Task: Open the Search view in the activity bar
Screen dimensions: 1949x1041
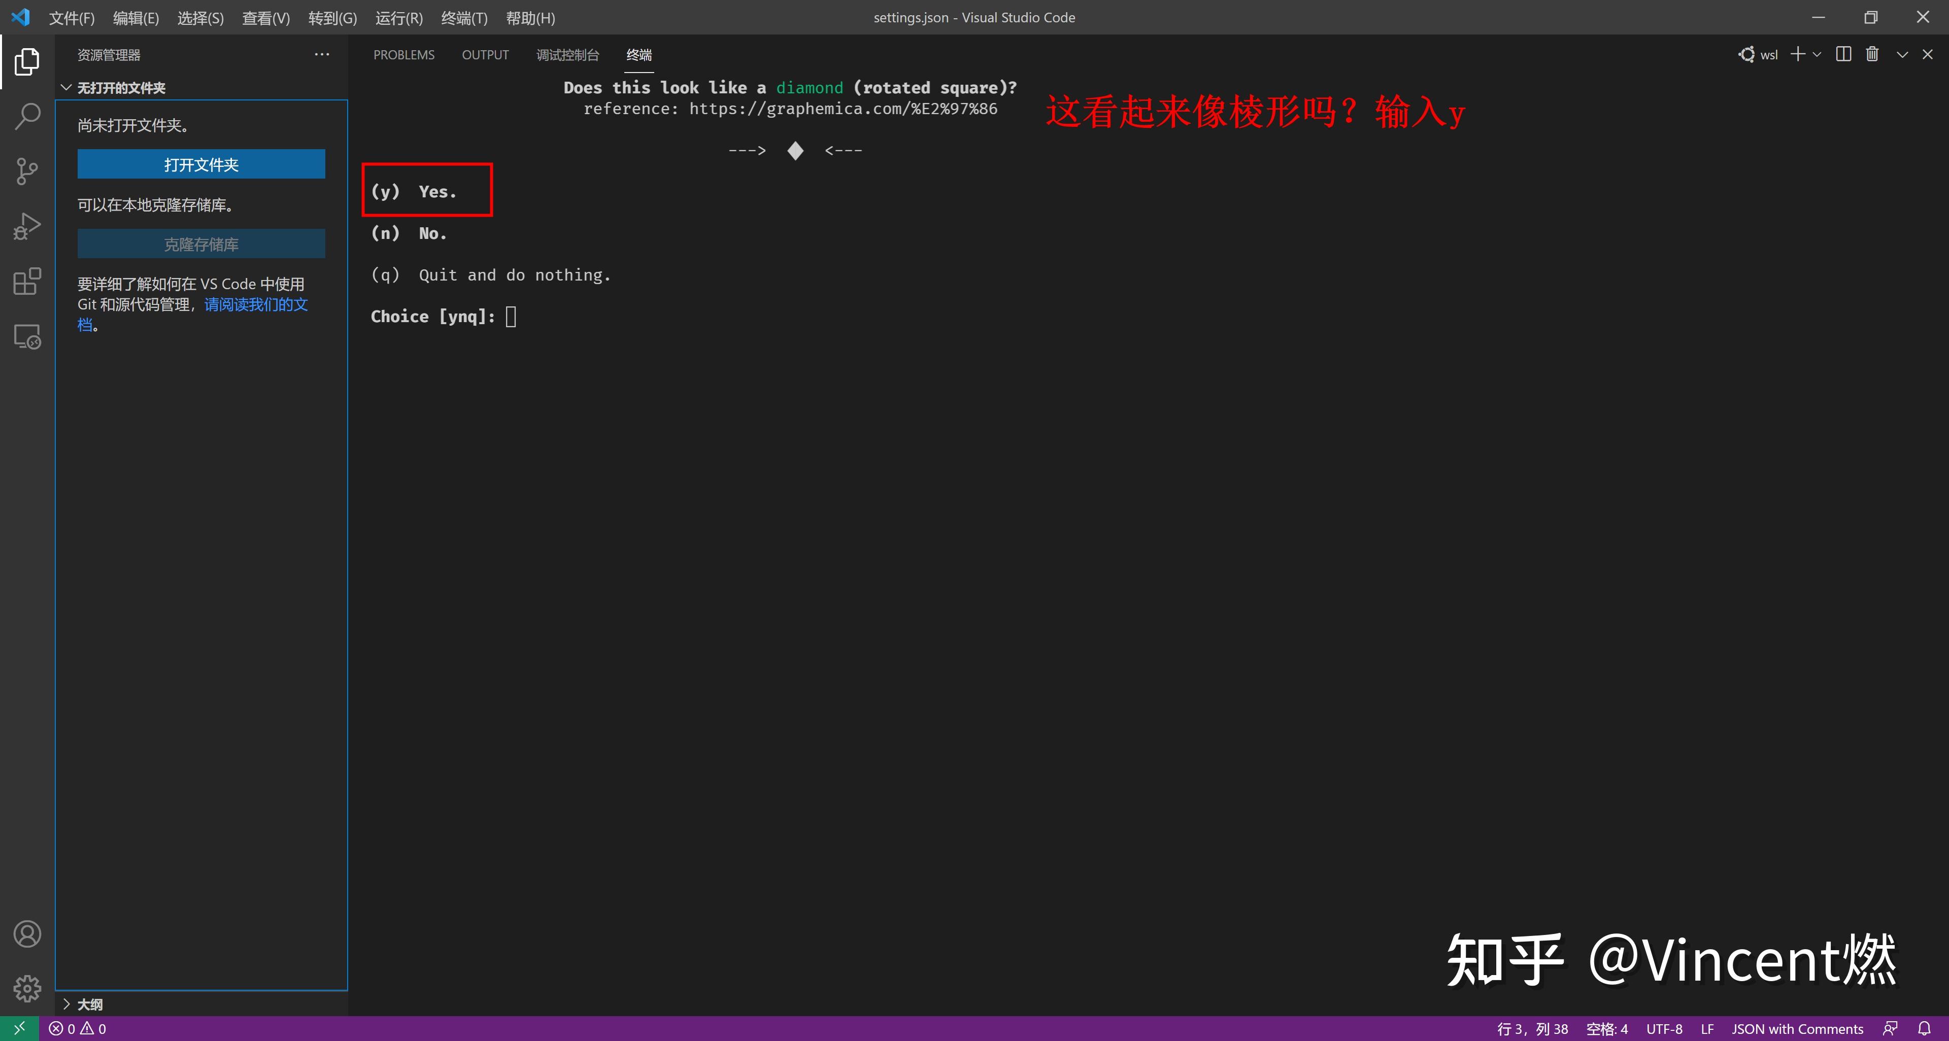Action: click(27, 116)
